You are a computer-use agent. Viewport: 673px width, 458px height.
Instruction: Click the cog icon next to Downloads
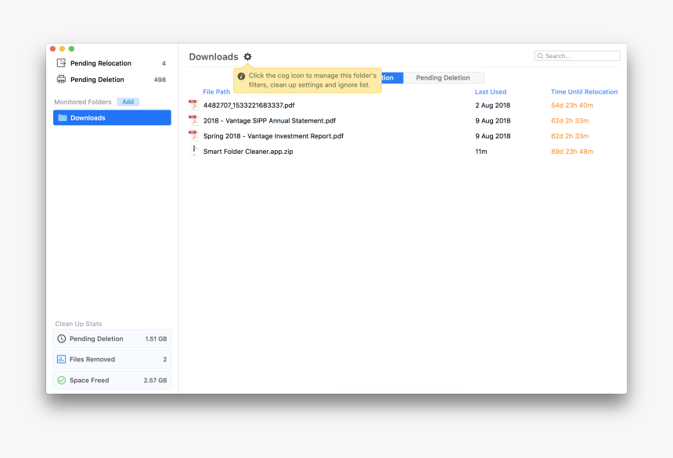point(248,57)
